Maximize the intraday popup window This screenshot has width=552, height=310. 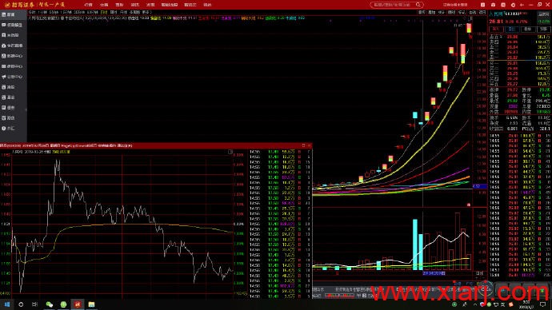pyautogui.click(x=303, y=145)
